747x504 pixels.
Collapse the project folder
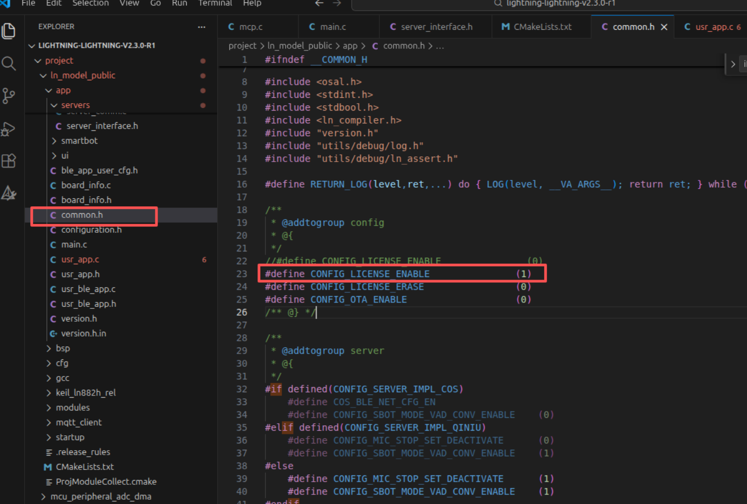38,61
